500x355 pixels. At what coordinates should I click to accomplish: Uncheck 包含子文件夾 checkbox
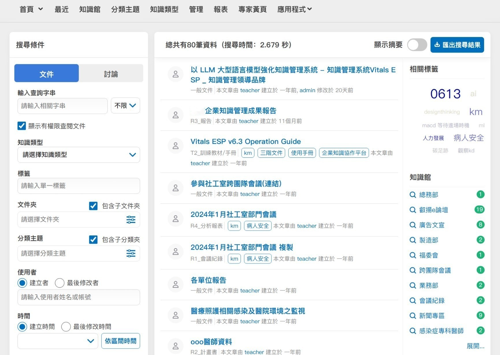point(93,206)
